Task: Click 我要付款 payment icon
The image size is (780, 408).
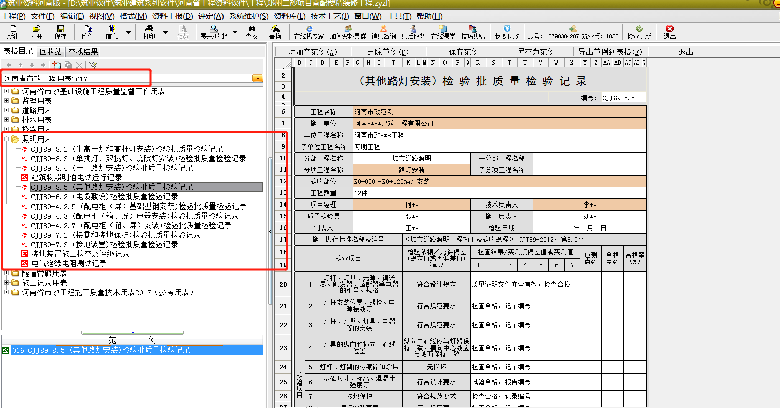Action: pos(507,32)
